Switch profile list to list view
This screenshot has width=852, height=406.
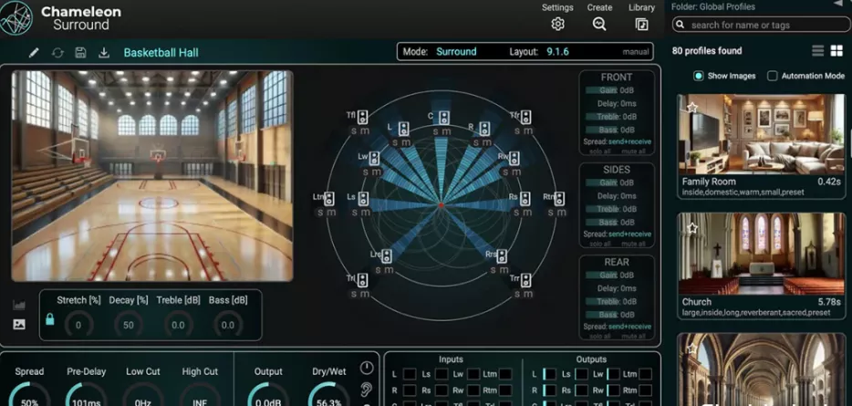click(817, 51)
